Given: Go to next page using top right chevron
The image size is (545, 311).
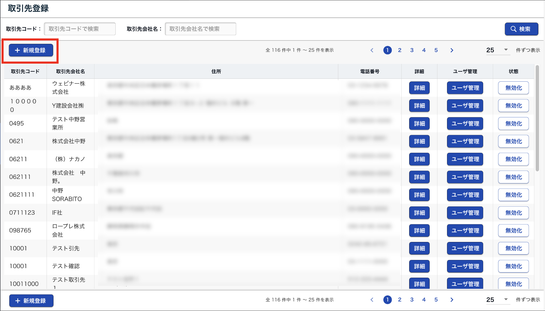Looking at the screenshot, I should tap(452, 50).
